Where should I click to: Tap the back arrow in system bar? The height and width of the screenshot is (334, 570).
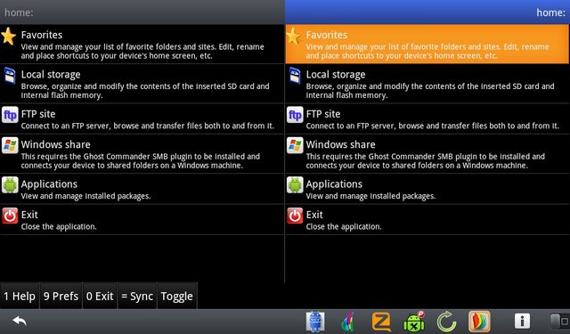pyautogui.click(x=20, y=322)
